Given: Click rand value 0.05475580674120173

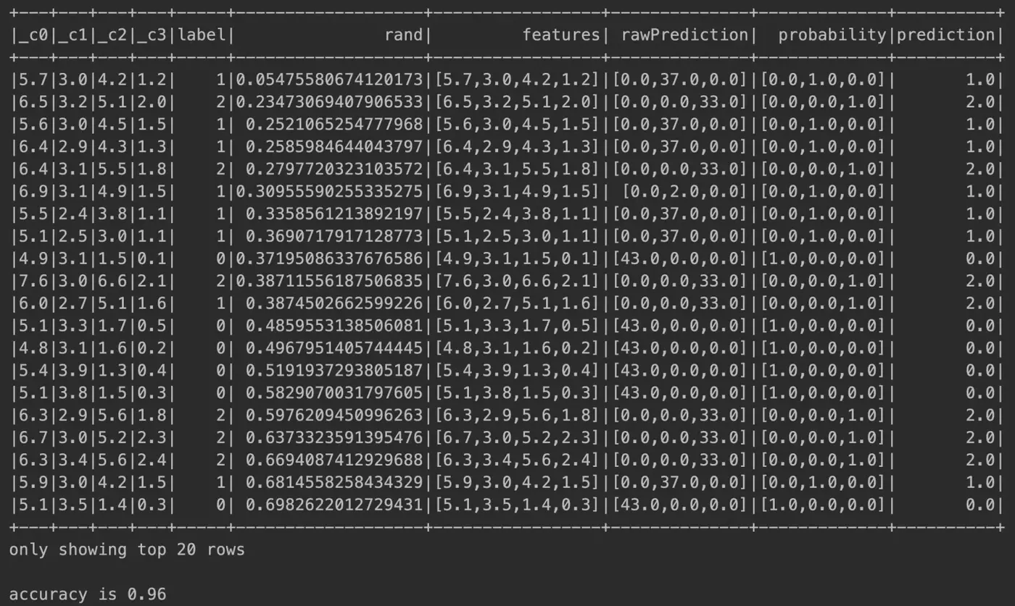Looking at the screenshot, I should [332, 79].
